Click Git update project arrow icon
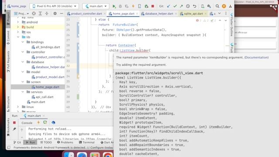Screen dimensions: 279x157 [x=169, y=6]
